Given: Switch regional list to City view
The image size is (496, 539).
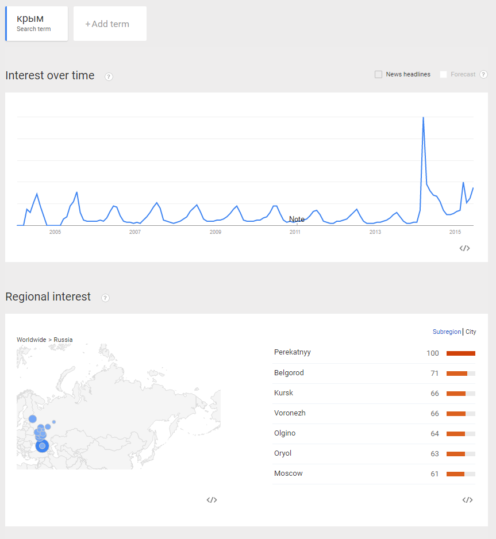Looking at the screenshot, I should point(471,332).
